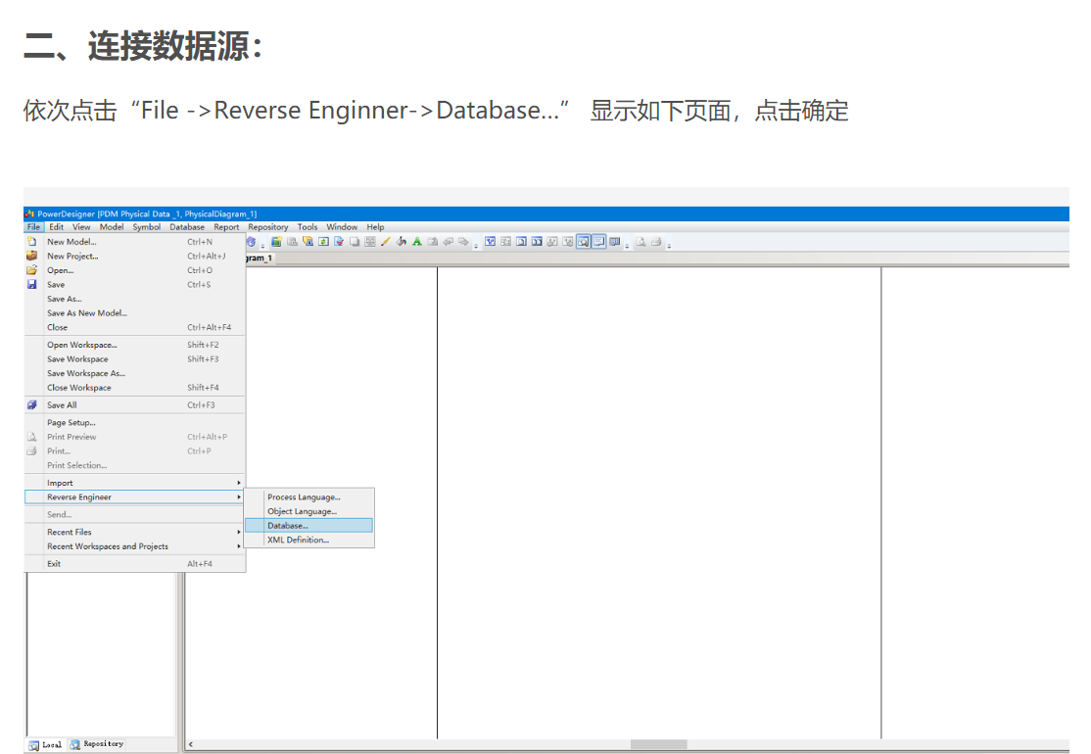Screen dimensions: 1091x754
Task: Click the blue hierarchy diagram toolbar icon
Action: click(x=490, y=241)
